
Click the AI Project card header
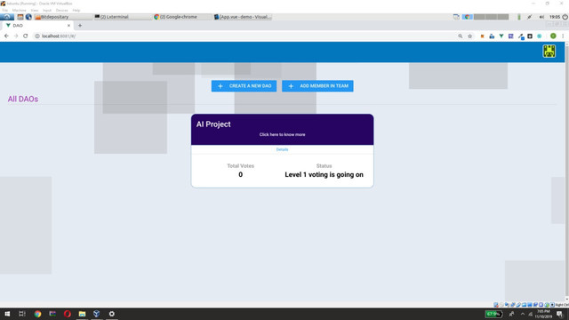point(283,130)
